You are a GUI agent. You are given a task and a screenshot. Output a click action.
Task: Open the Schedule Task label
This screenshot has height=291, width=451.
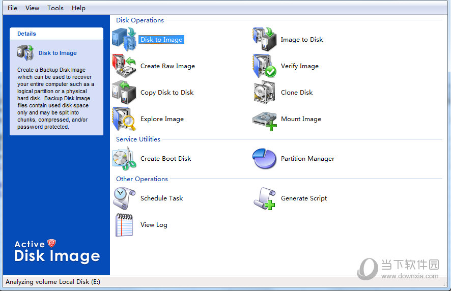[162, 198]
